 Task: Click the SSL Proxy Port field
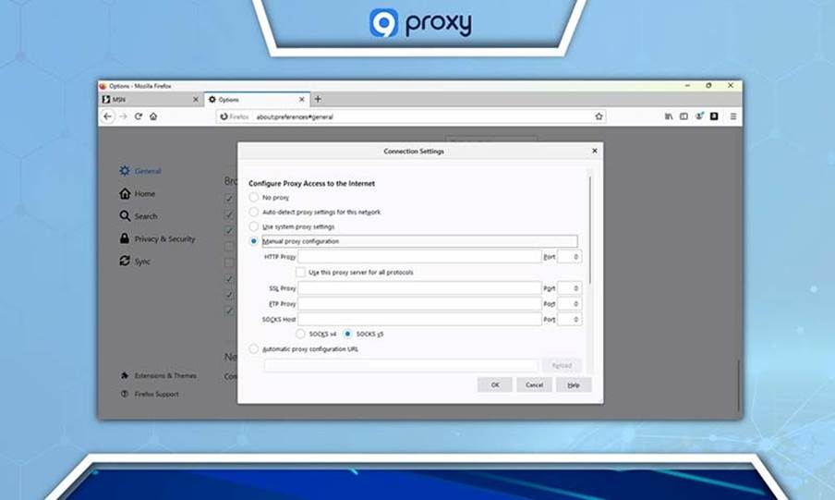pos(569,287)
